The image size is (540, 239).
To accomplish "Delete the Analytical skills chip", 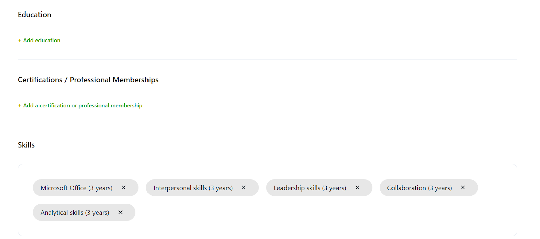I will coord(120,212).
